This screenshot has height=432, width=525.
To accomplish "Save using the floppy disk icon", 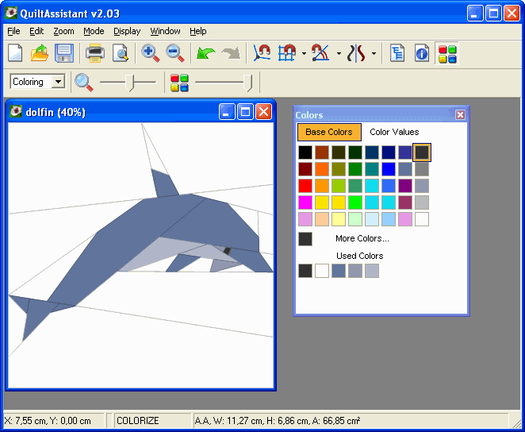I will tap(64, 53).
